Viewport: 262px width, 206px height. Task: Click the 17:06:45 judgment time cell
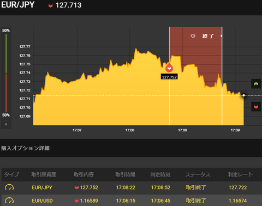click(160, 201)
